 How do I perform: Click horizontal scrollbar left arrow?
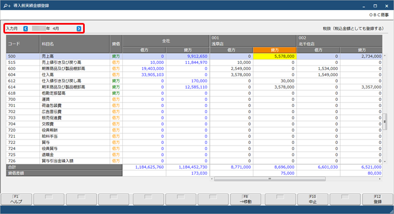[212, 179]
